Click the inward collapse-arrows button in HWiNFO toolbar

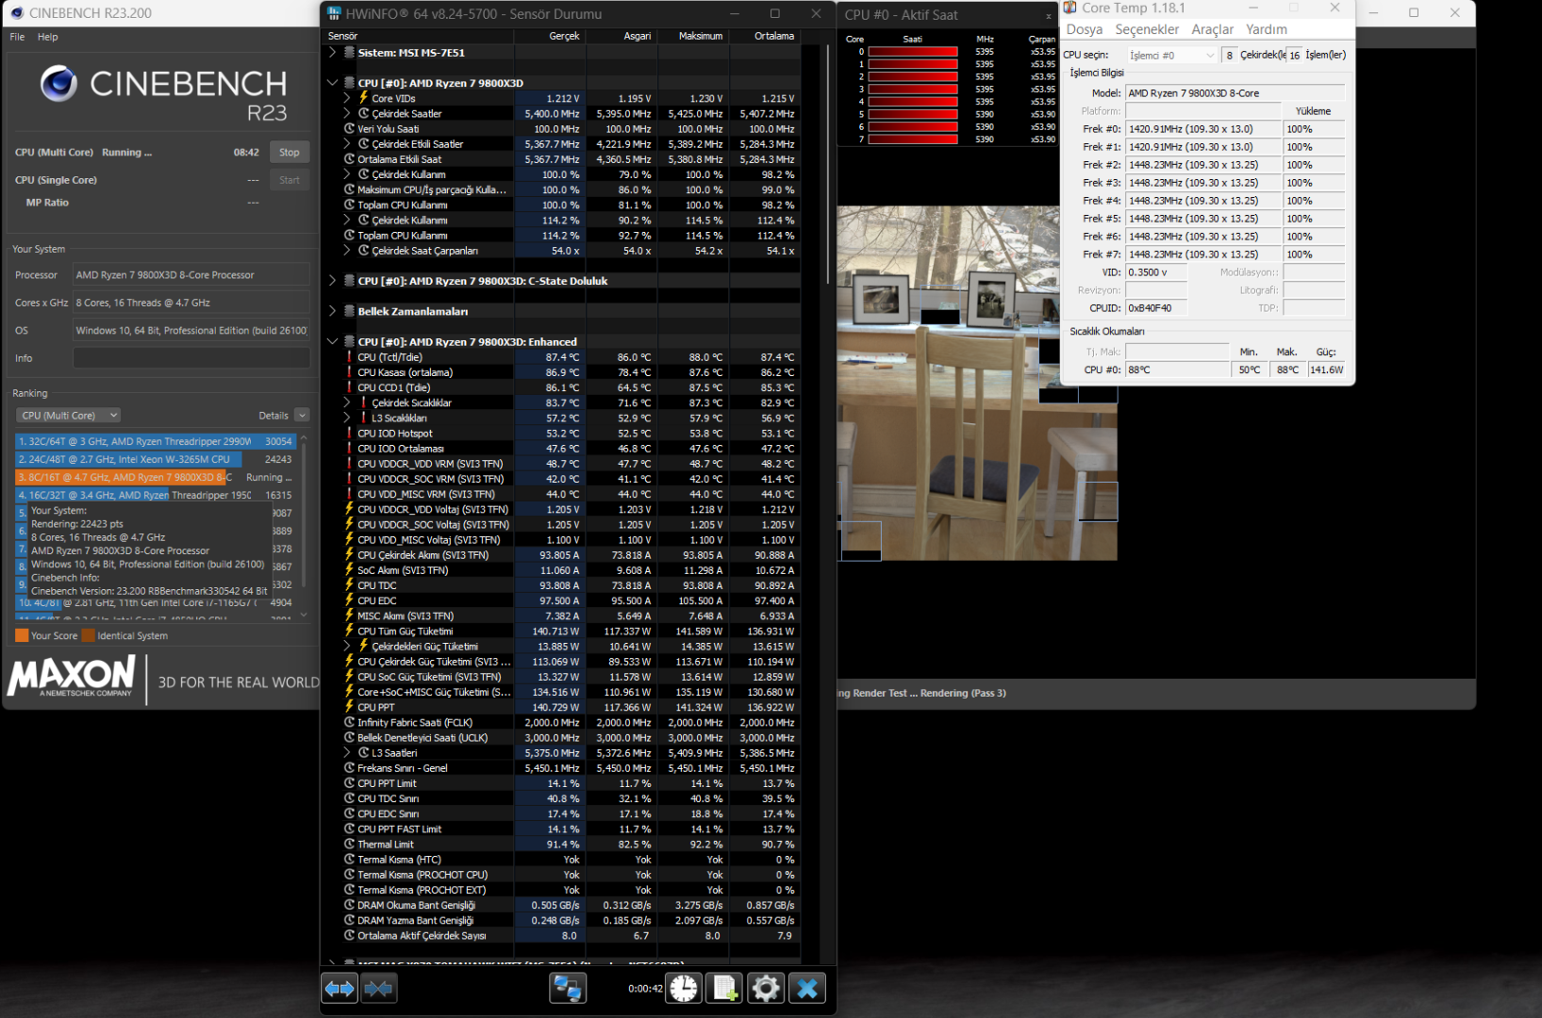click(x=378, y=988)
